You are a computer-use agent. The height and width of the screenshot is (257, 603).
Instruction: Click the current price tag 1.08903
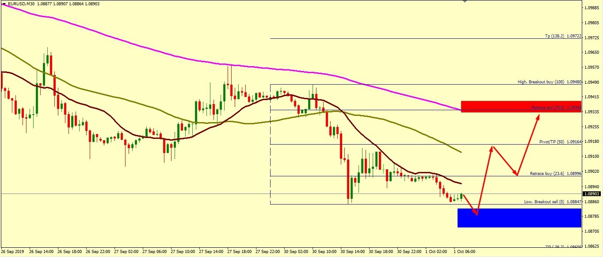point(592,194)
